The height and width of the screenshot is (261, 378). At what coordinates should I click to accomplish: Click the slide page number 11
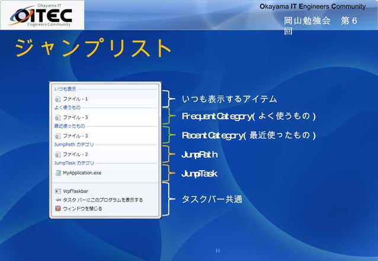[217, 250]
